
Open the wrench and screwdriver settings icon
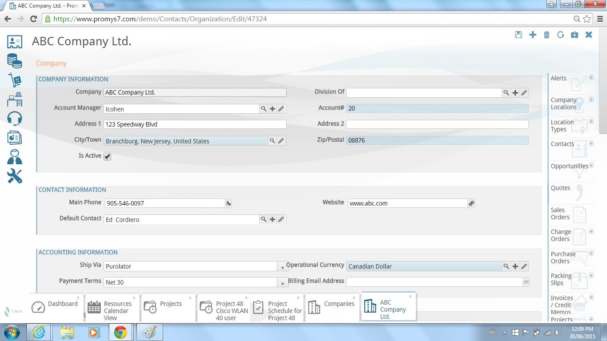click(x=15, y=176)
